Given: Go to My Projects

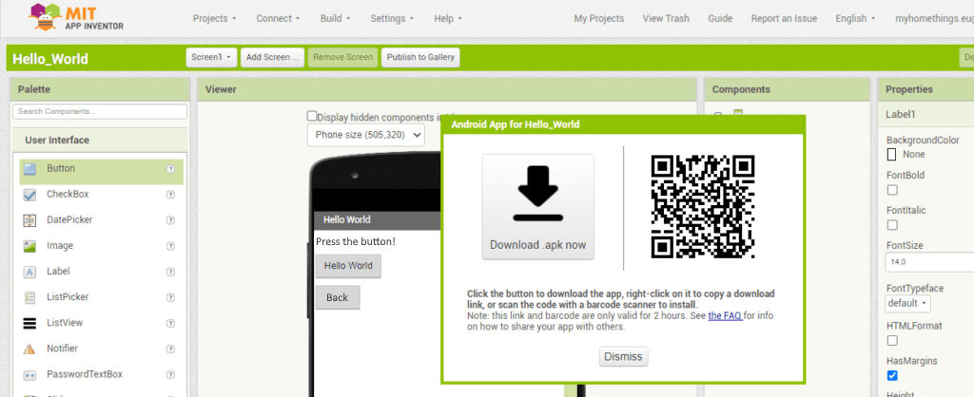Looking at the screenshot, I should 599,19.
